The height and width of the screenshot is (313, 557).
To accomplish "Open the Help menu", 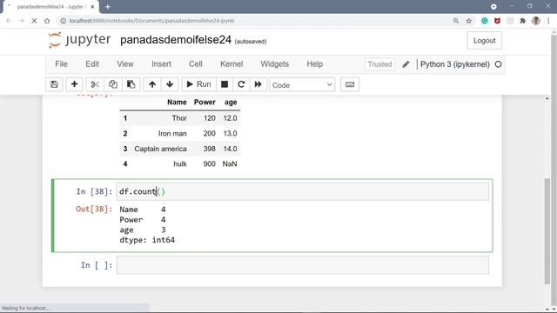I will 315,64.
